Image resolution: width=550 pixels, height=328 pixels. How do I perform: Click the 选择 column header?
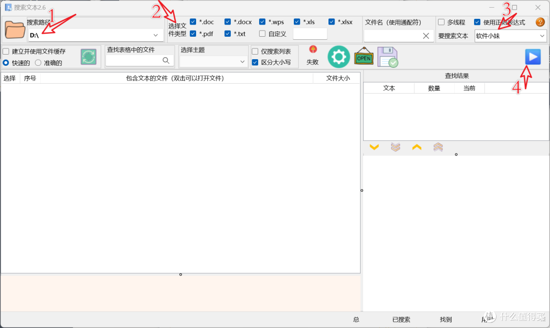[10, 79]
